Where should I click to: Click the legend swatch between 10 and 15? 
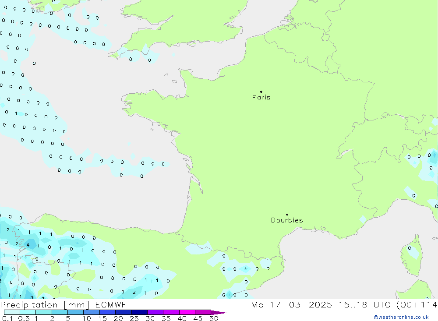(92, 312)
